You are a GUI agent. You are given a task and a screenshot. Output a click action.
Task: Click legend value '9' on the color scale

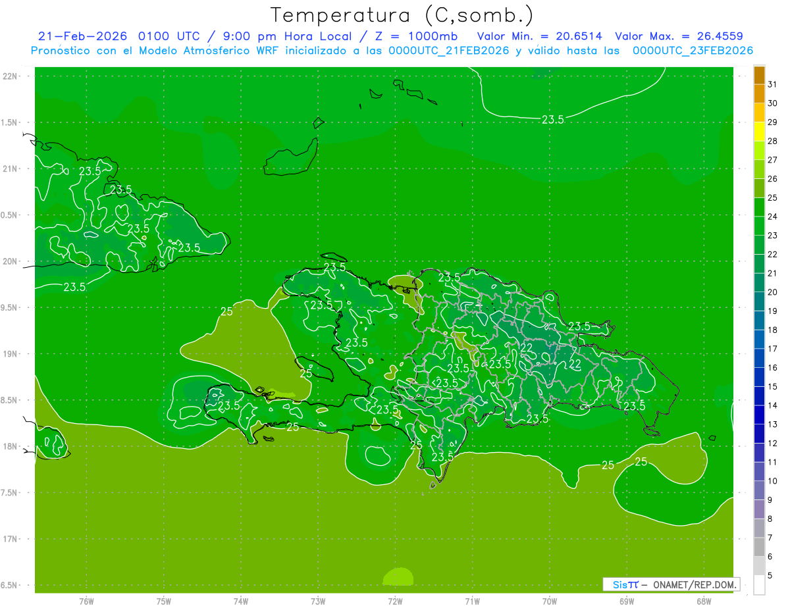point(771,500)
